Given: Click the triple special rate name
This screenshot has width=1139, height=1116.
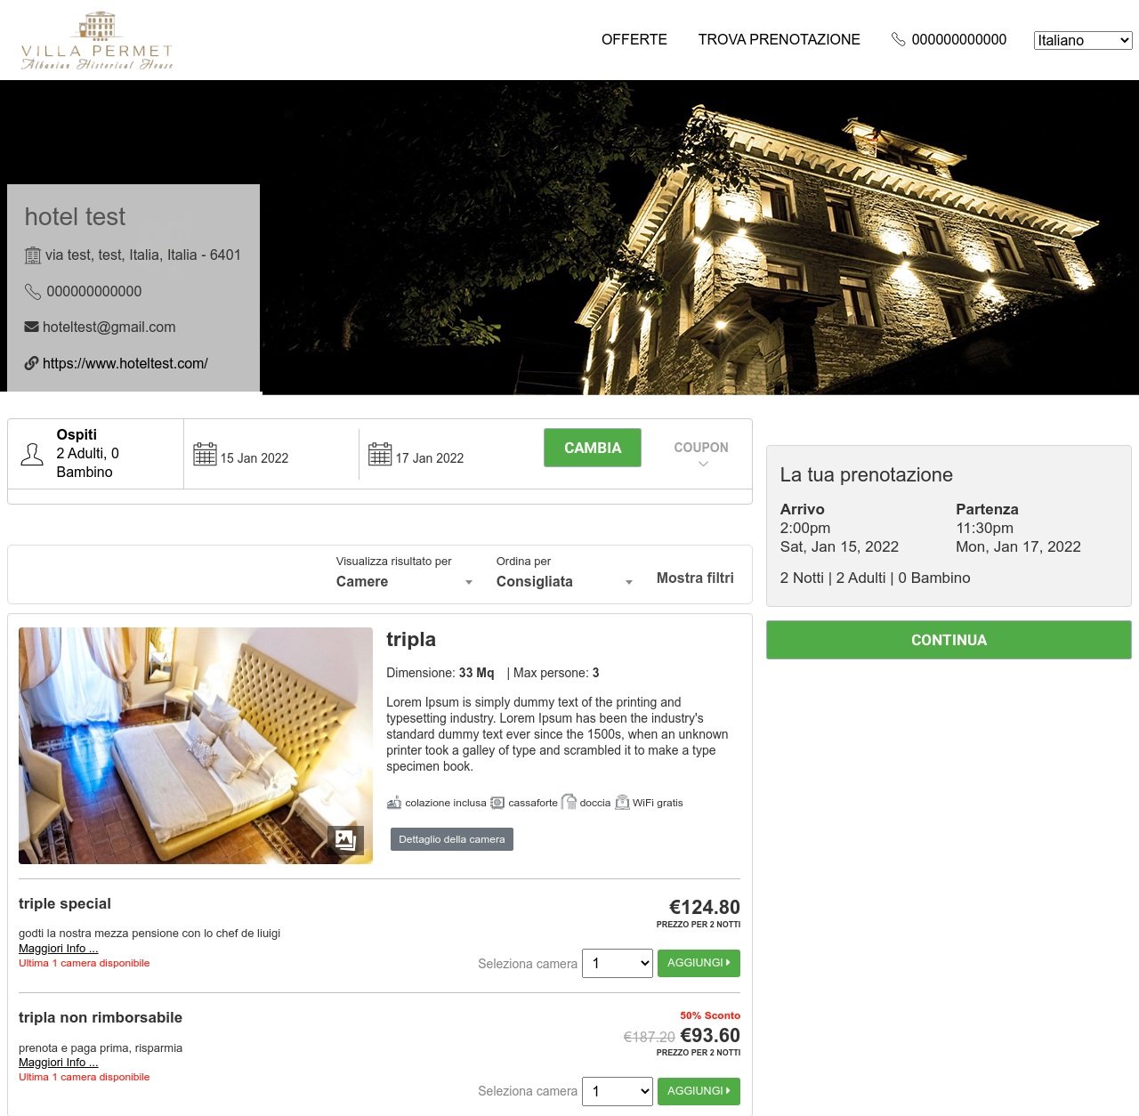Looking at the screenshot, I should 65,903.
